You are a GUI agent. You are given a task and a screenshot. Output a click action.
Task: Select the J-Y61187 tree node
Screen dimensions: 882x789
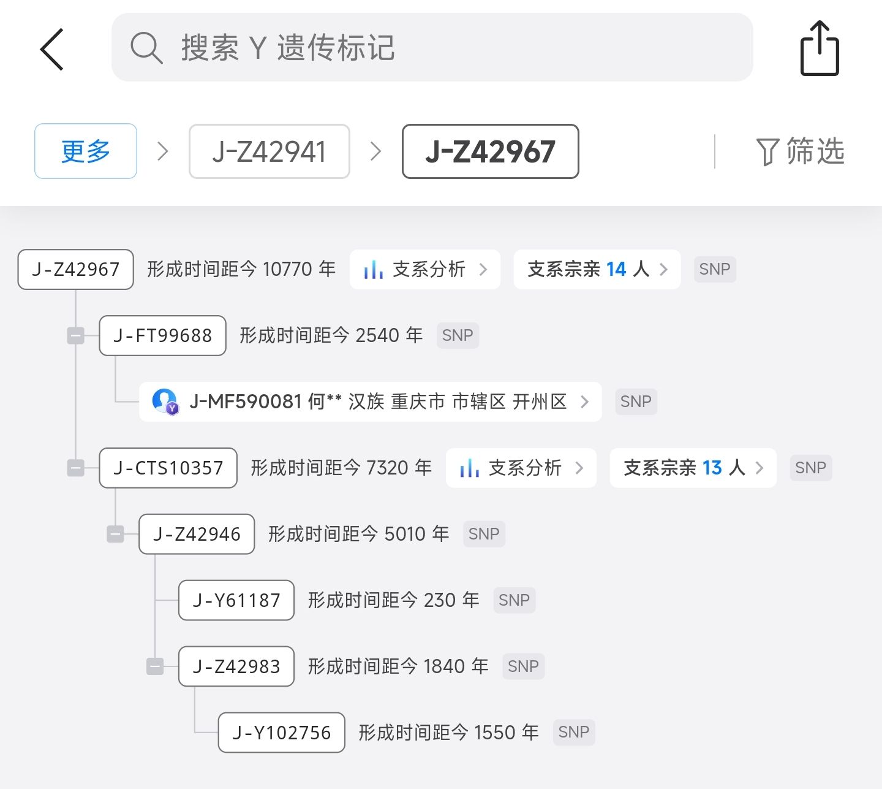[x=236, y=600]
